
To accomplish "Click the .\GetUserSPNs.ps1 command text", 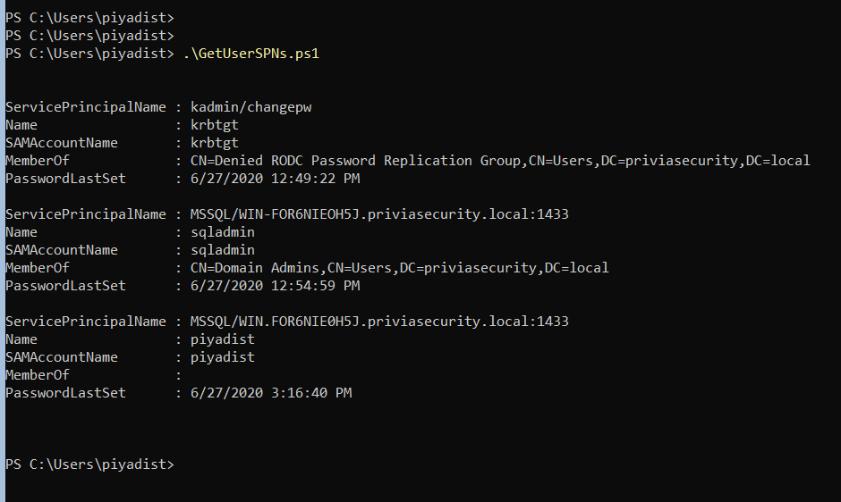I will coord(251,54).
